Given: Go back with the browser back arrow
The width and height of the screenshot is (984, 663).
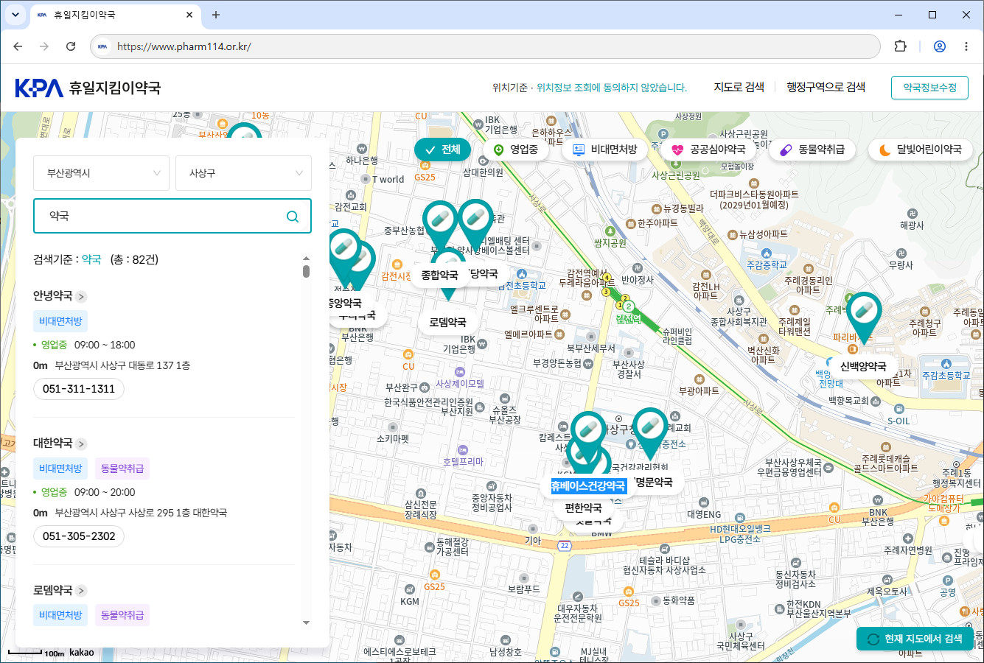Looking at the screenshot, I should [x=18, y=46].
